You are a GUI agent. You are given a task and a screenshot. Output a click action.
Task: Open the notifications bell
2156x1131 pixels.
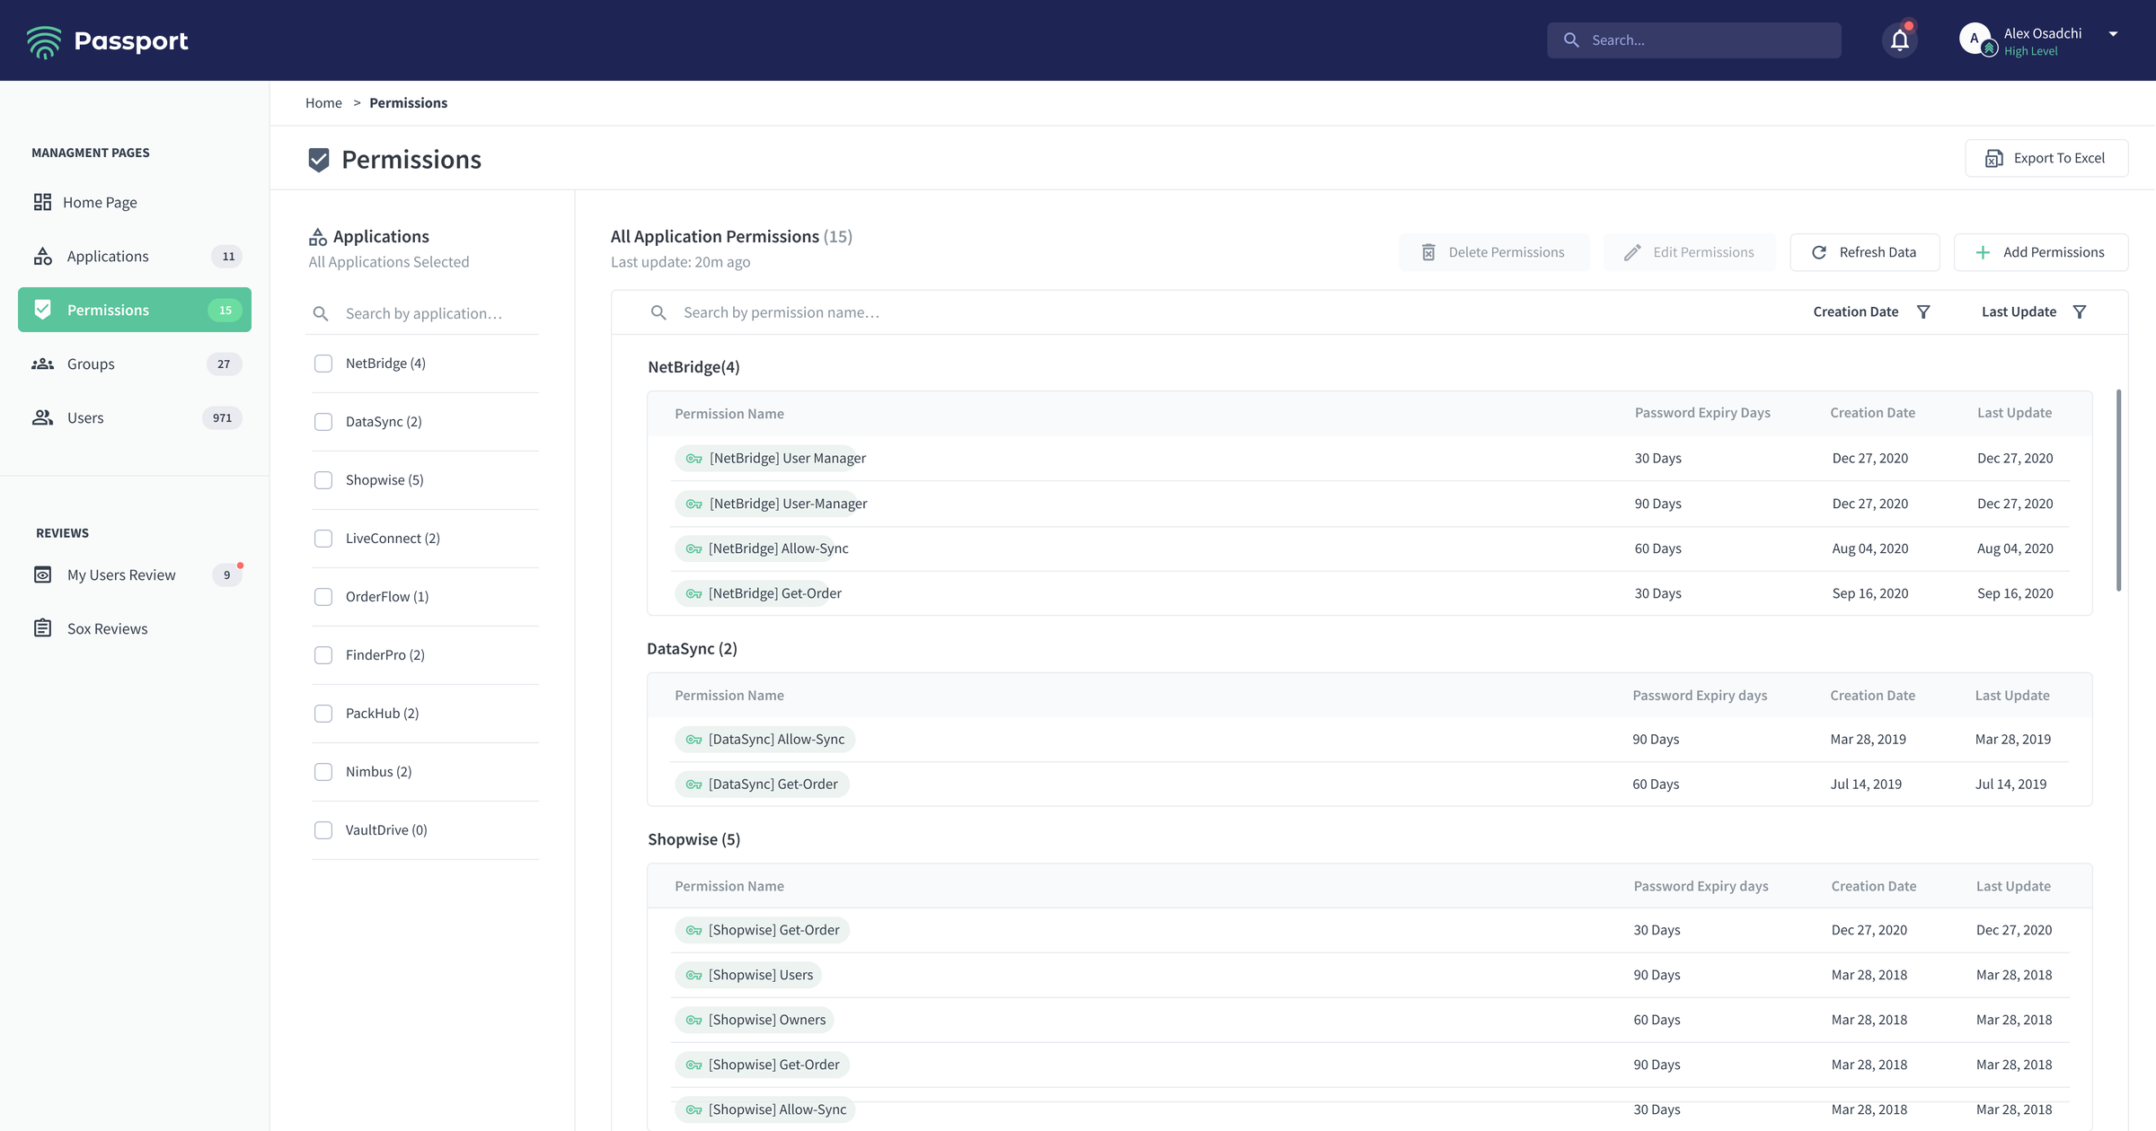(1899, 40)
